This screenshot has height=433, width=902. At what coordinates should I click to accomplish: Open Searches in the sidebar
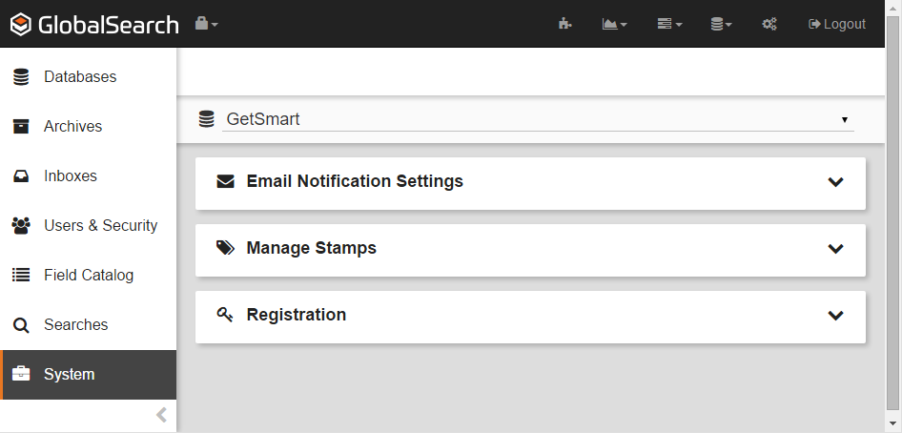tap(75, 325)
